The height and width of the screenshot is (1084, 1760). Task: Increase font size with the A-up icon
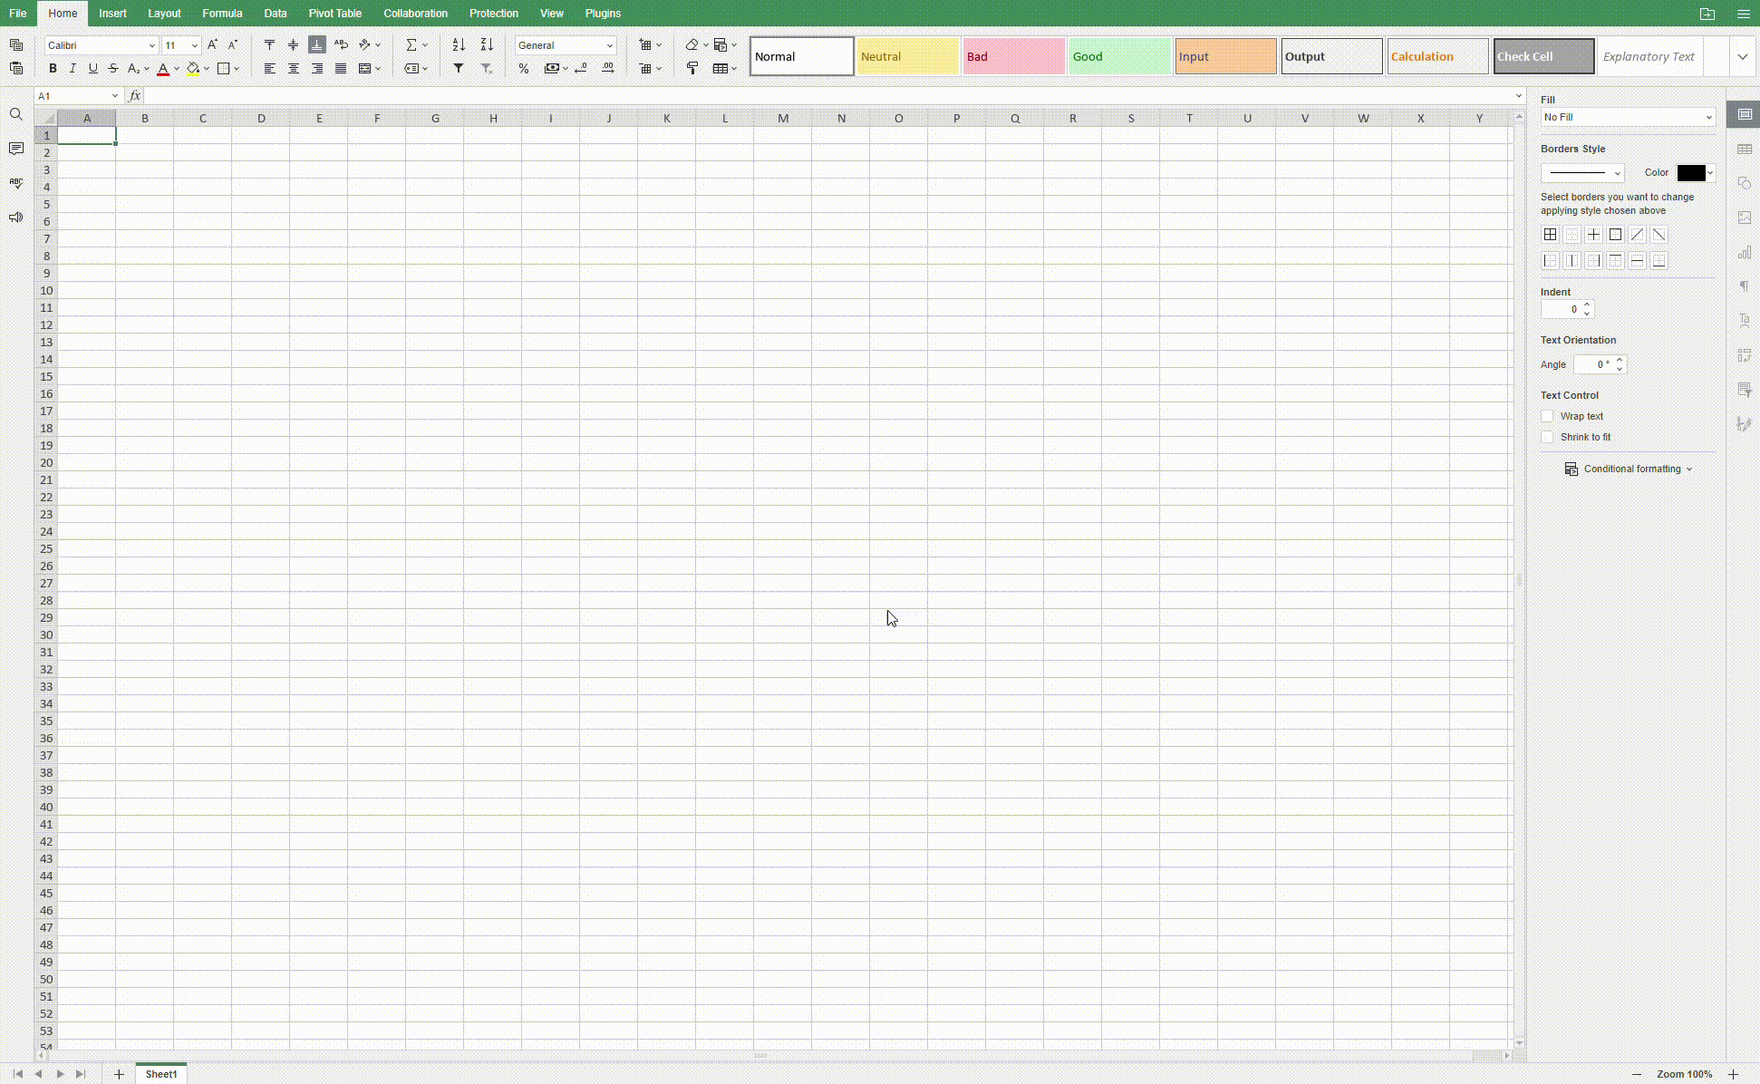click(212, 44)
